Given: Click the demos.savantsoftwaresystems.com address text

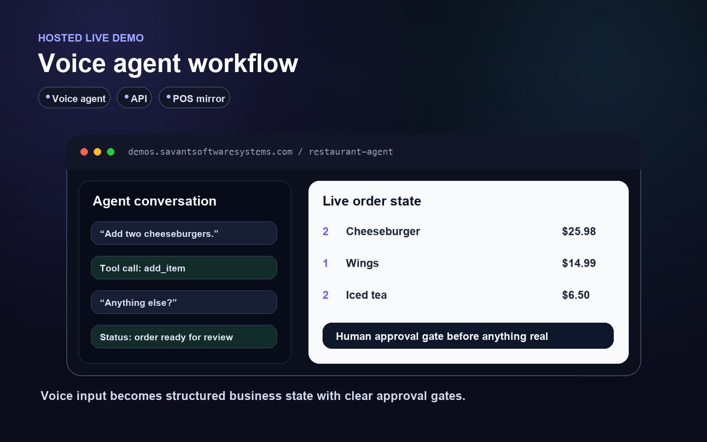Looking at the screenshot, I should click(210, 152).
